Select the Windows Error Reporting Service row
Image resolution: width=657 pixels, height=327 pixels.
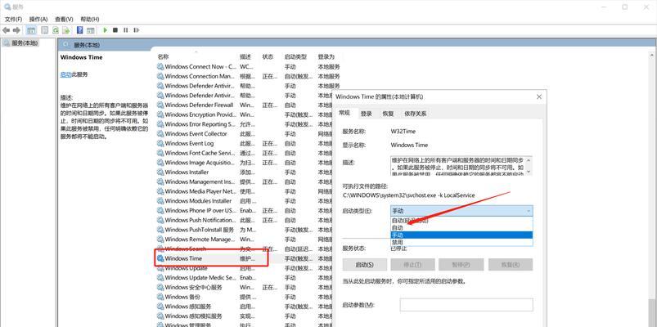[x=244, y=124]
